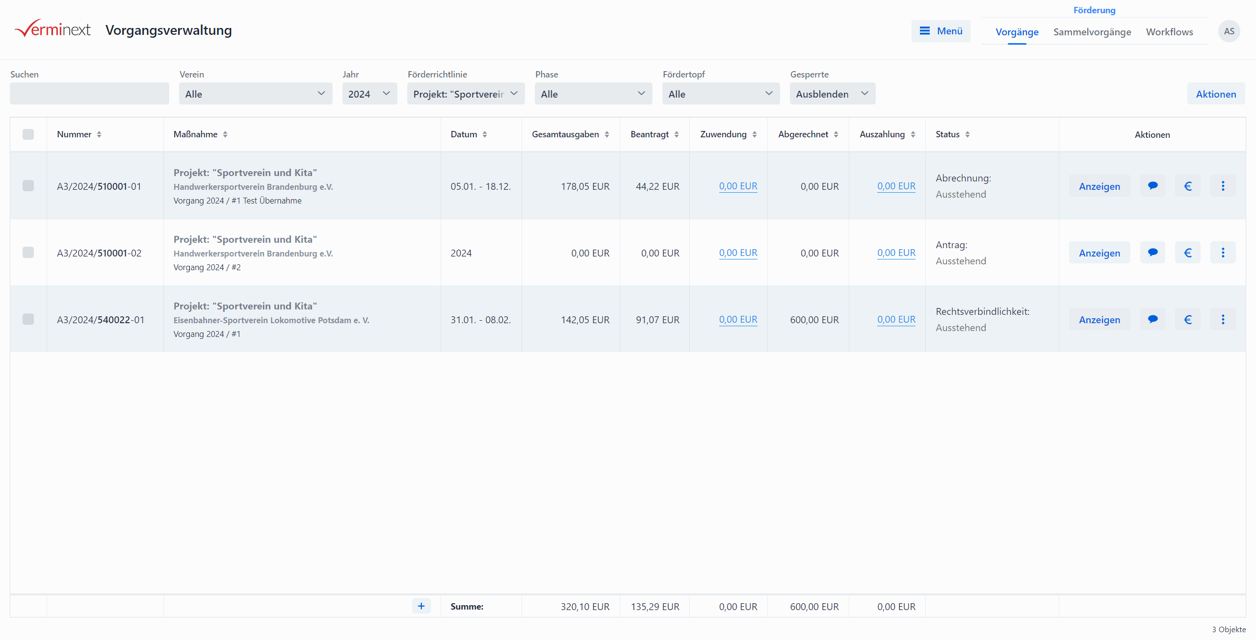This screenshot has width=1256, height=640.
Task: Click Anzeigen for A3/2024/540022-01
Action: (x=1099, y=320)
